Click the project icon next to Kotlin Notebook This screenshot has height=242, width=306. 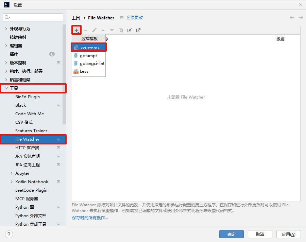pos(58,182)
